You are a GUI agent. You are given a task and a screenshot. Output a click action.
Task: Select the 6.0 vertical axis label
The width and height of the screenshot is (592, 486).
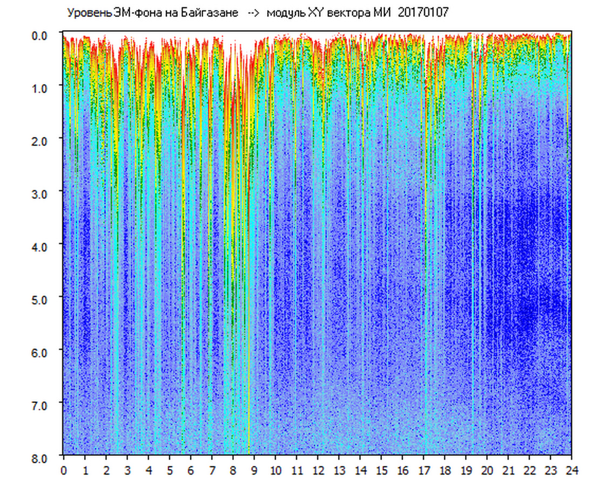[42, 352]
